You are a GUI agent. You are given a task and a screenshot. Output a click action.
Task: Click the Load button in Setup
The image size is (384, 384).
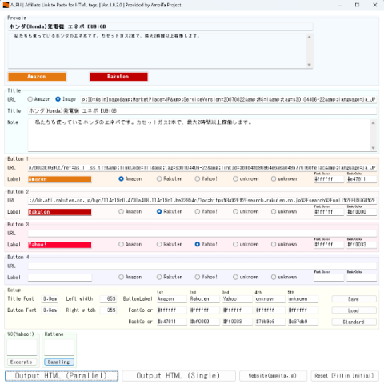(x=354, y=310)
